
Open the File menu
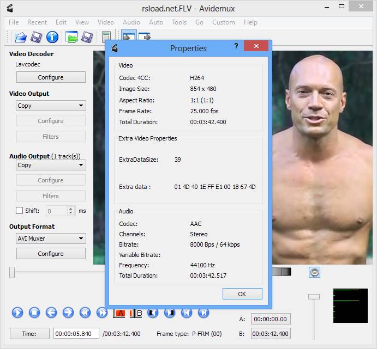(x=14, y=22)
